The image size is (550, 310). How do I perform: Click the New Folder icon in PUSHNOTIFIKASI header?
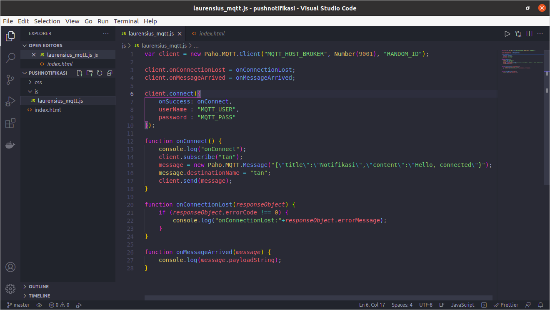(90, 73)
